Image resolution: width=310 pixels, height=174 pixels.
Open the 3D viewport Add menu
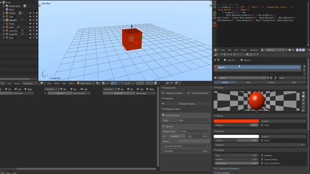(64, 83)
